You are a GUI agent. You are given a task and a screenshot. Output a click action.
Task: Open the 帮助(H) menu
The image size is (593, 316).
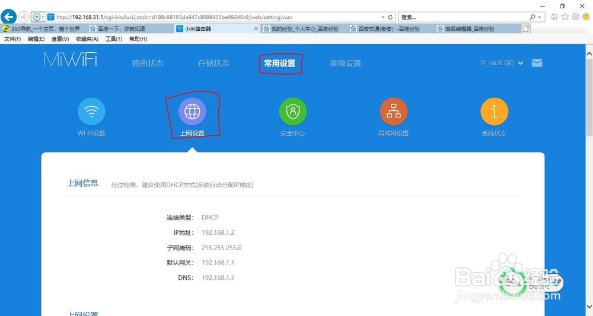138,39
